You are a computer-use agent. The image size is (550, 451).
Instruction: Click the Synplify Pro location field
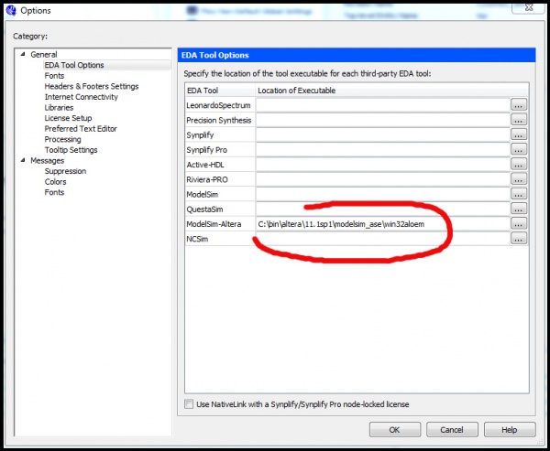(x=382, y=150)
